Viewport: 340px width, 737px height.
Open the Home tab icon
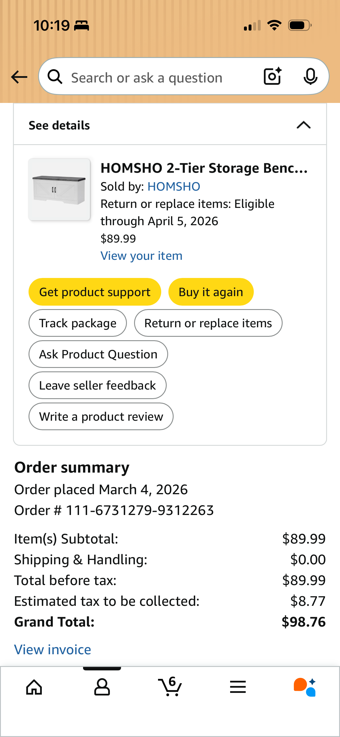34,687
